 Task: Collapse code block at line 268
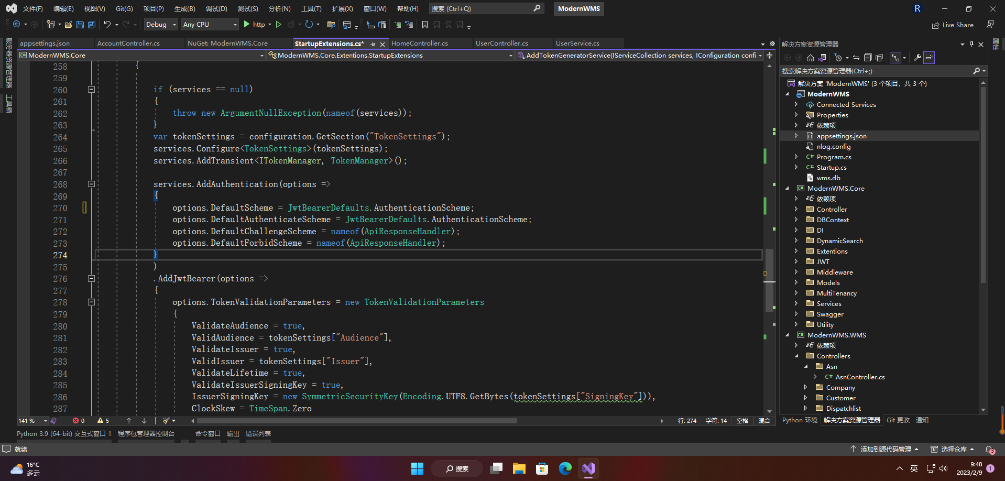point(91,184)
